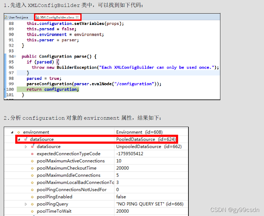Click the value -1759505412

(x=130, y=154)
